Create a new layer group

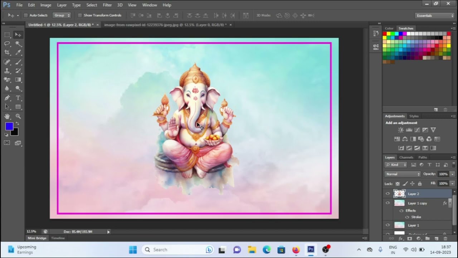tap(427, 239)
